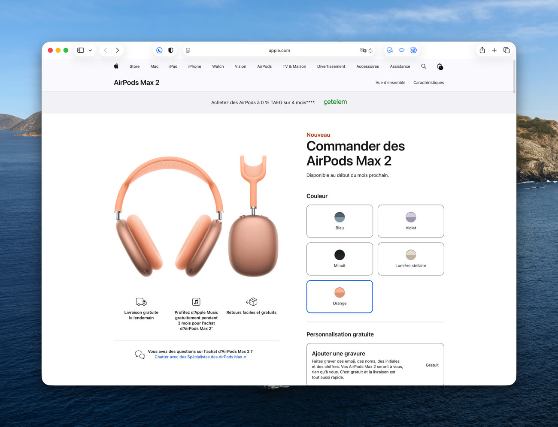Open the privacy shield icon in toolbar
The width and height of the screenshot is (558, 427).
tap(171, 50)
